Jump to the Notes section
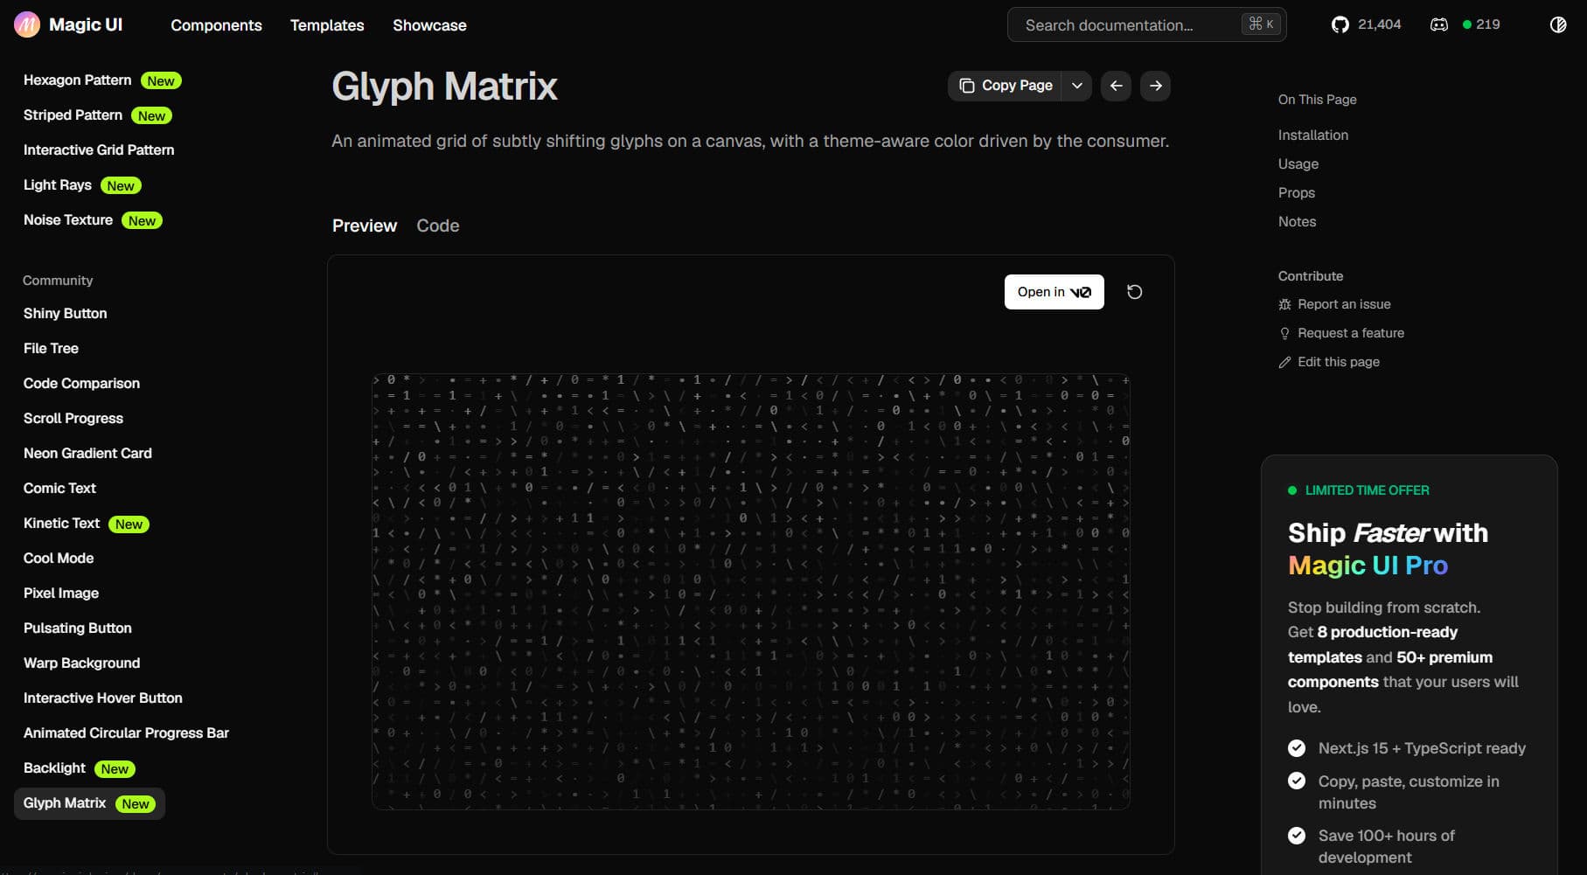Image resolution: width=1587 pixels, height=875 pixels. [x=1297, y=221]
